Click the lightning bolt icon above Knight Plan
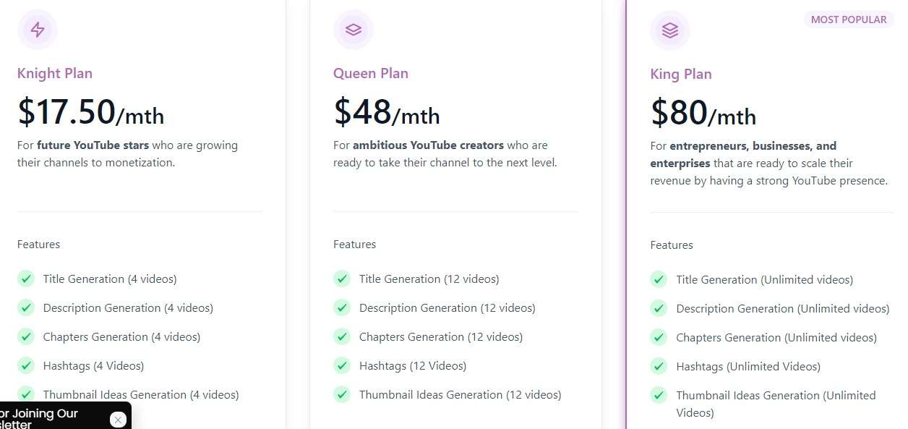 click(37, 30)
